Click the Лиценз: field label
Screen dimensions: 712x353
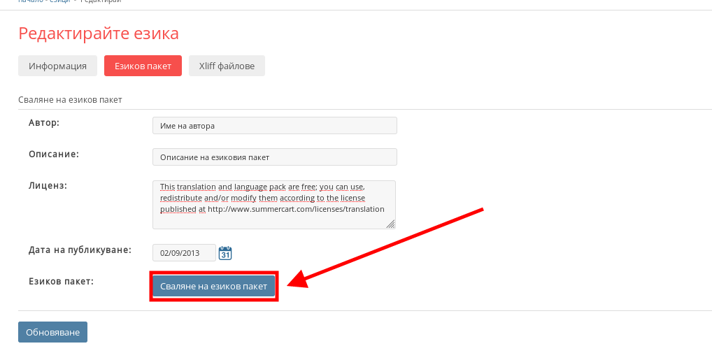(x=47, y=185)
